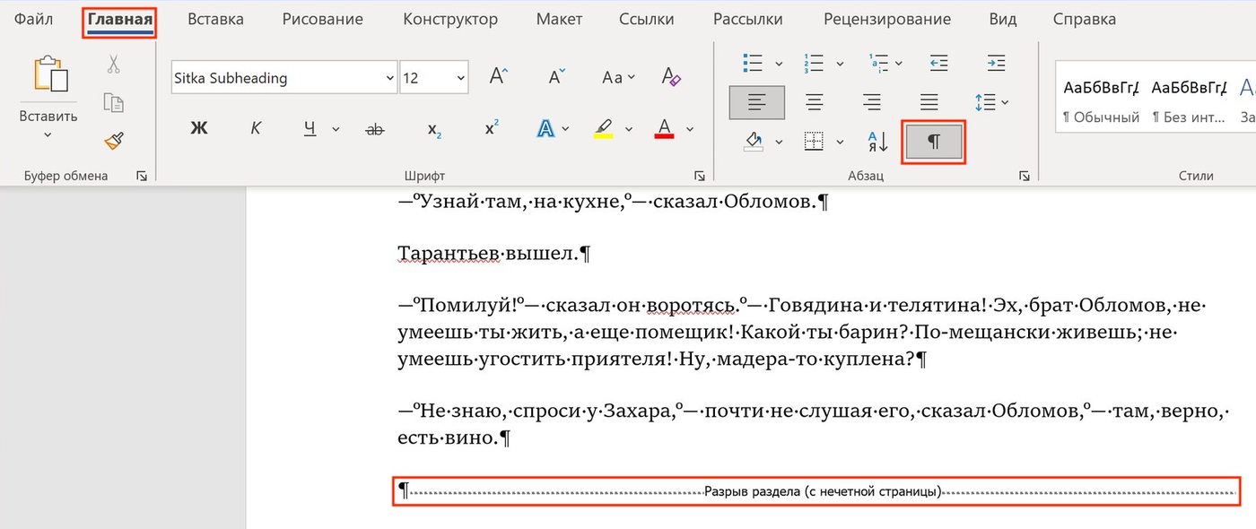Open line spacing dropdown arrow
This screenshot has width=1256, height=529.
click(1005, 102)
